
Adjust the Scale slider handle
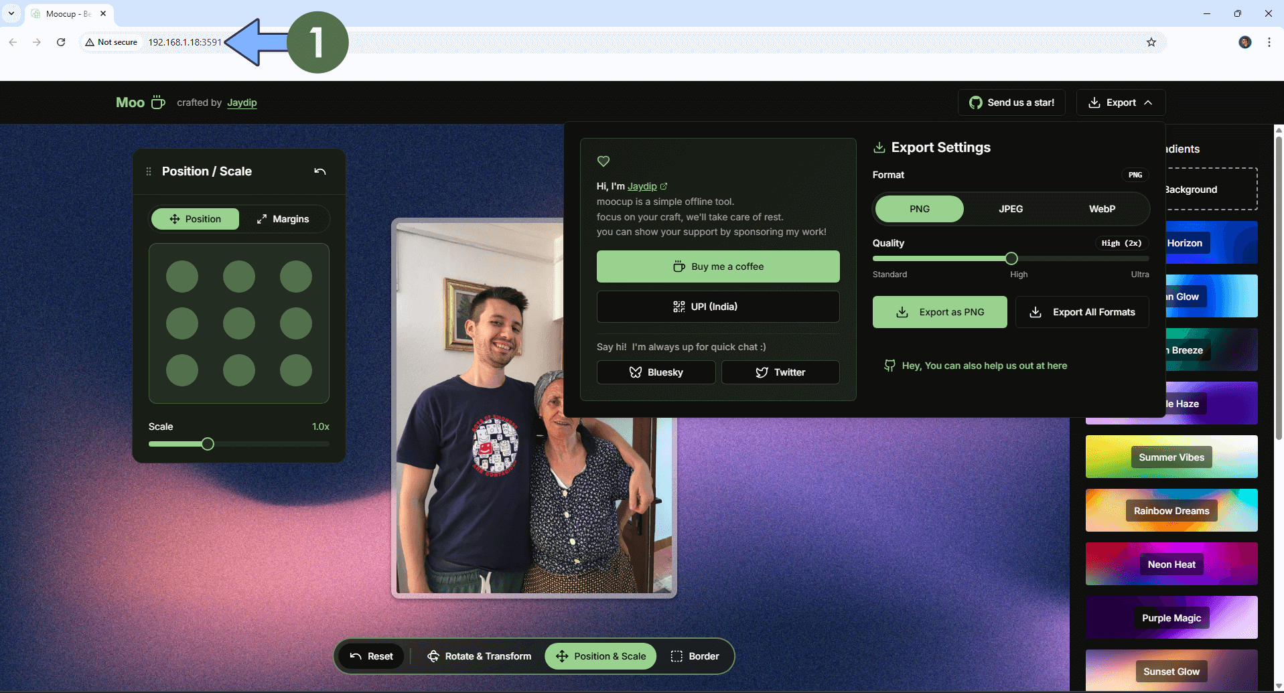point(208,444)
